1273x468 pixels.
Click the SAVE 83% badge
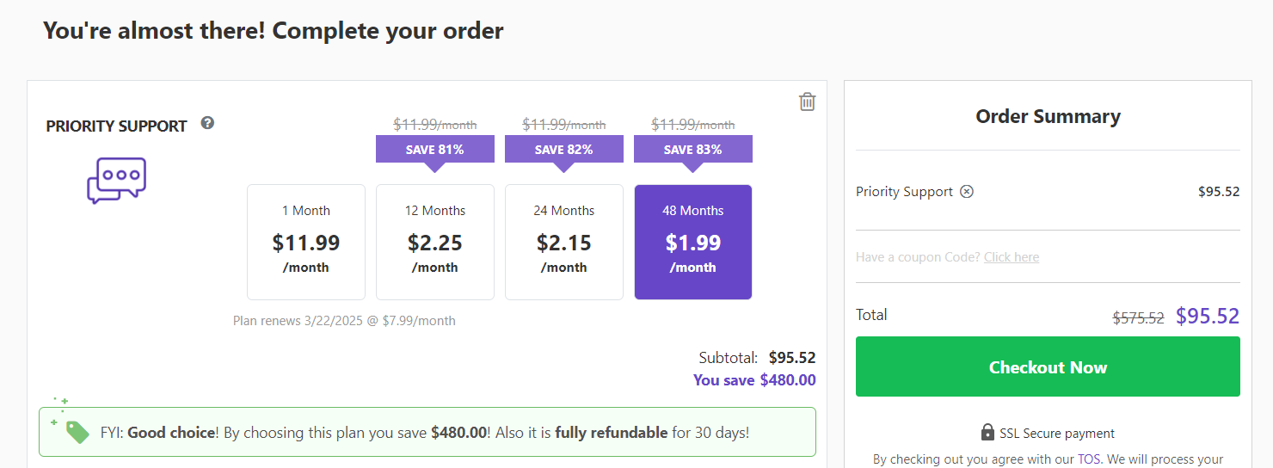(693, 150)
